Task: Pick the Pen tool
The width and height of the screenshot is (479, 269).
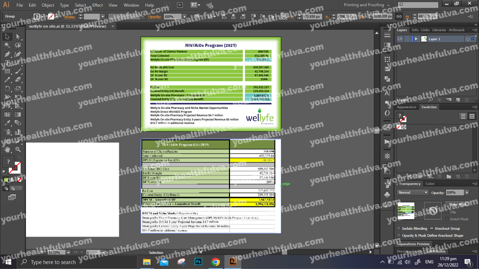Action: pos(7,54)
